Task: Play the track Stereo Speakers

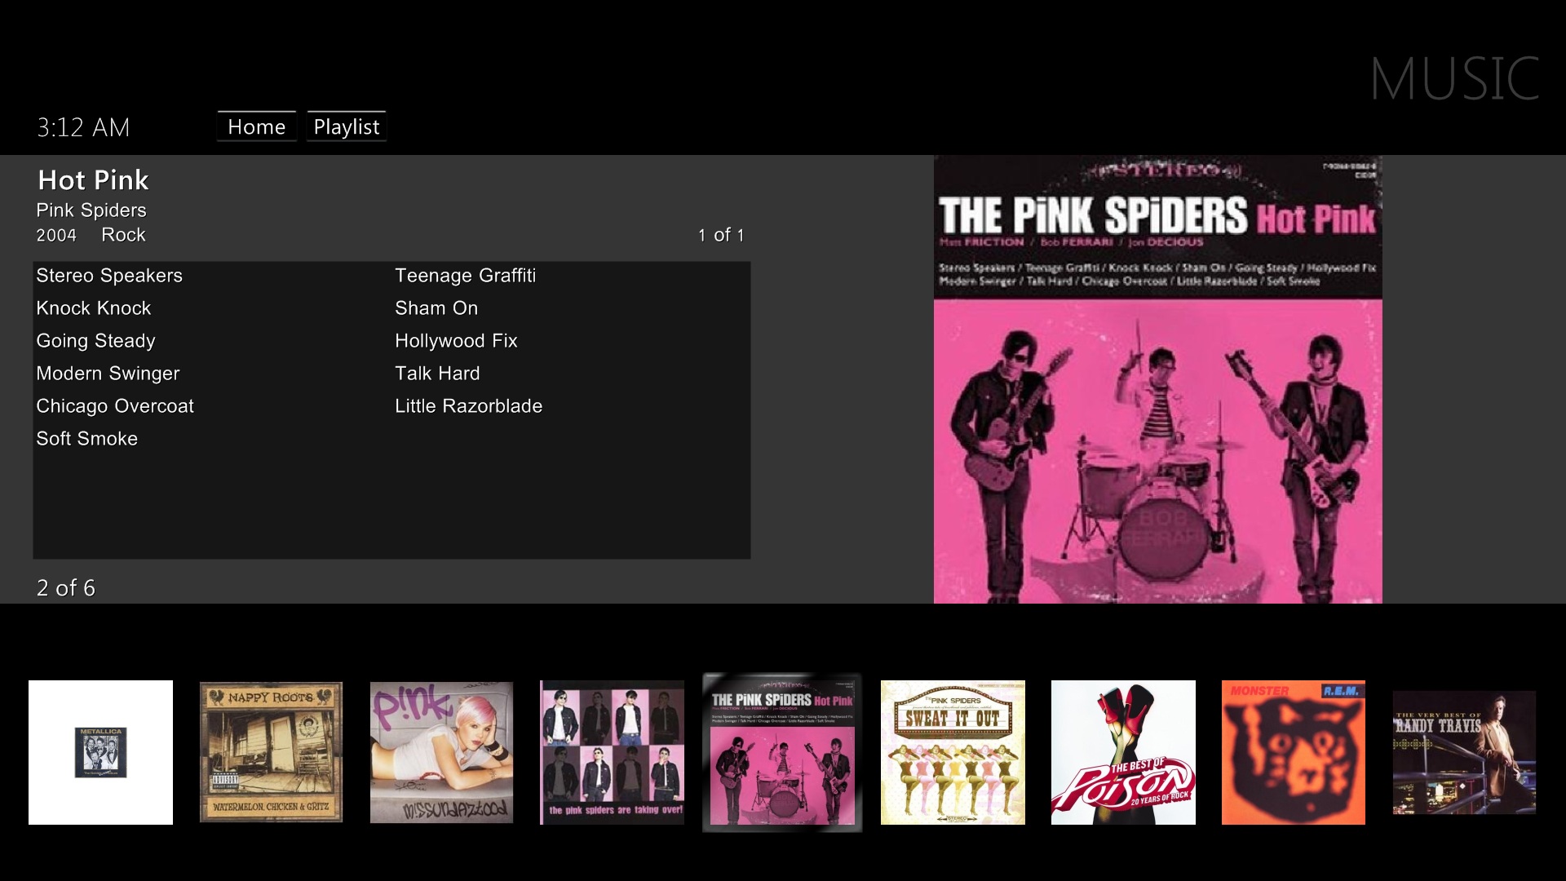Action: coord(109,276)
